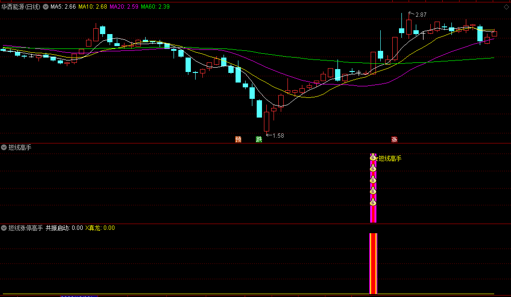Click the candle at the 2.87 peak
Screen dimensions: 511x297
(x=409, y=26)
